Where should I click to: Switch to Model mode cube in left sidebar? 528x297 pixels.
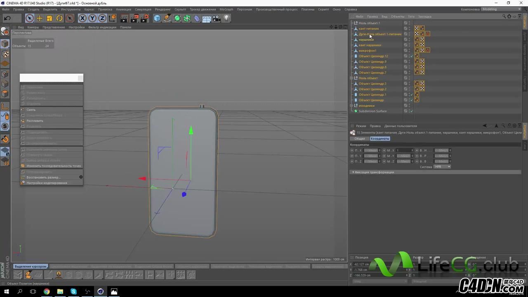point(5,44)
